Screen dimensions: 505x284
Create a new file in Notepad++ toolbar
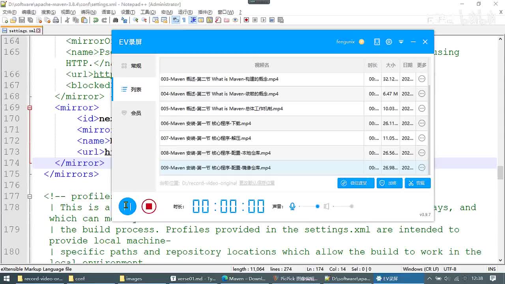click(x=5, y=20)
